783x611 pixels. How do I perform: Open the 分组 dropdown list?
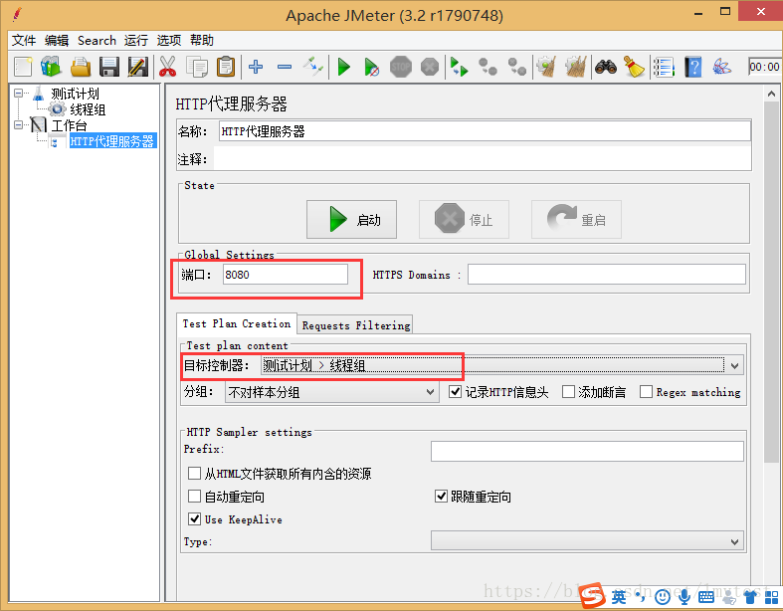331,392
